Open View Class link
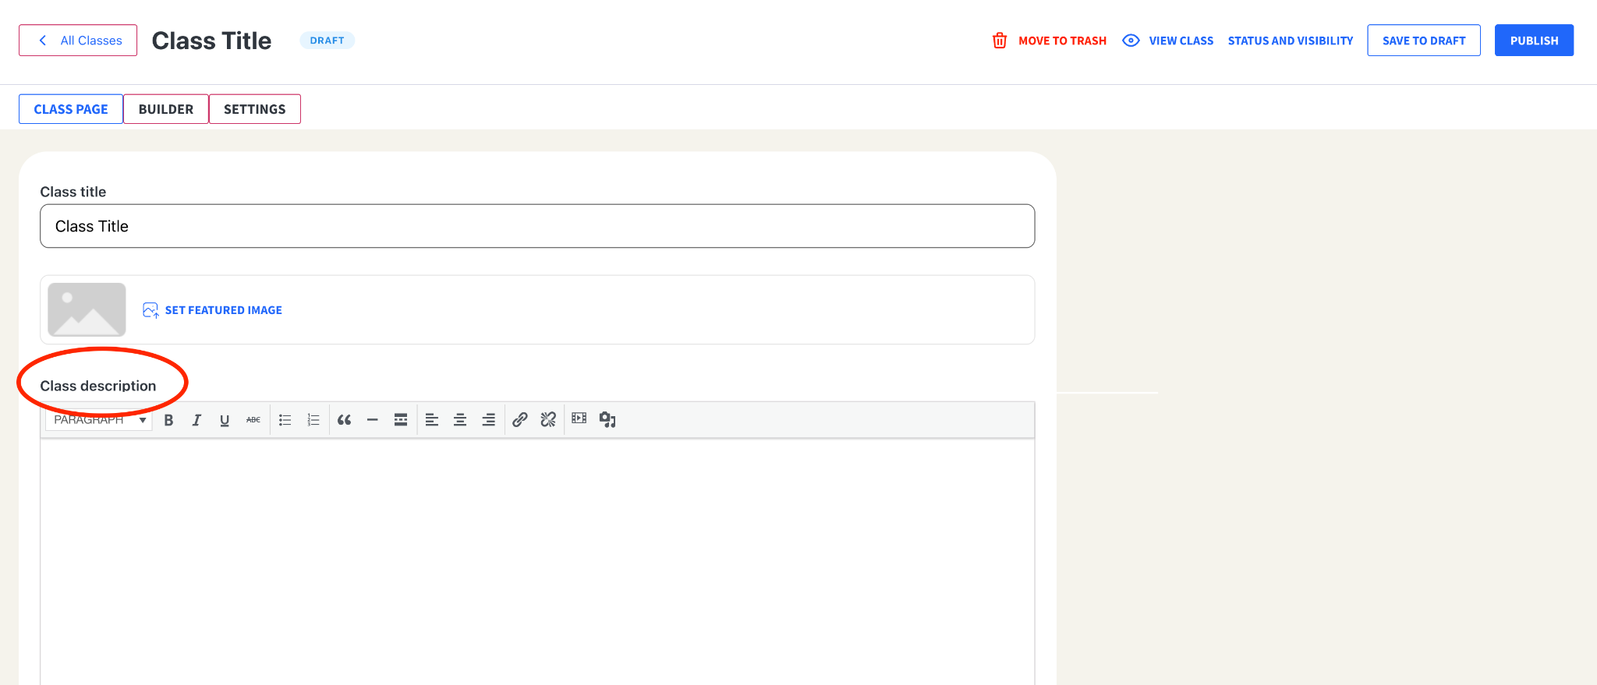 point(1181,41)
